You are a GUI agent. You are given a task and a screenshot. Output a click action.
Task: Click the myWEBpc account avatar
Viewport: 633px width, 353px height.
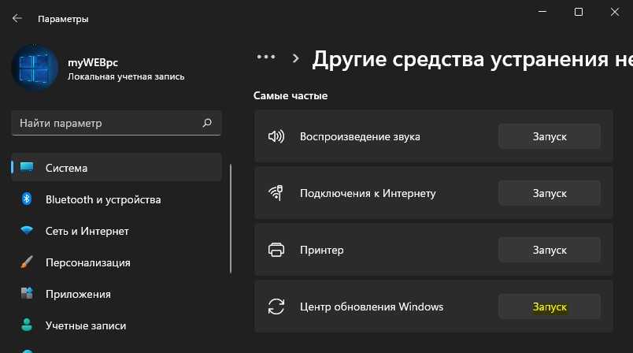(35, 68)
